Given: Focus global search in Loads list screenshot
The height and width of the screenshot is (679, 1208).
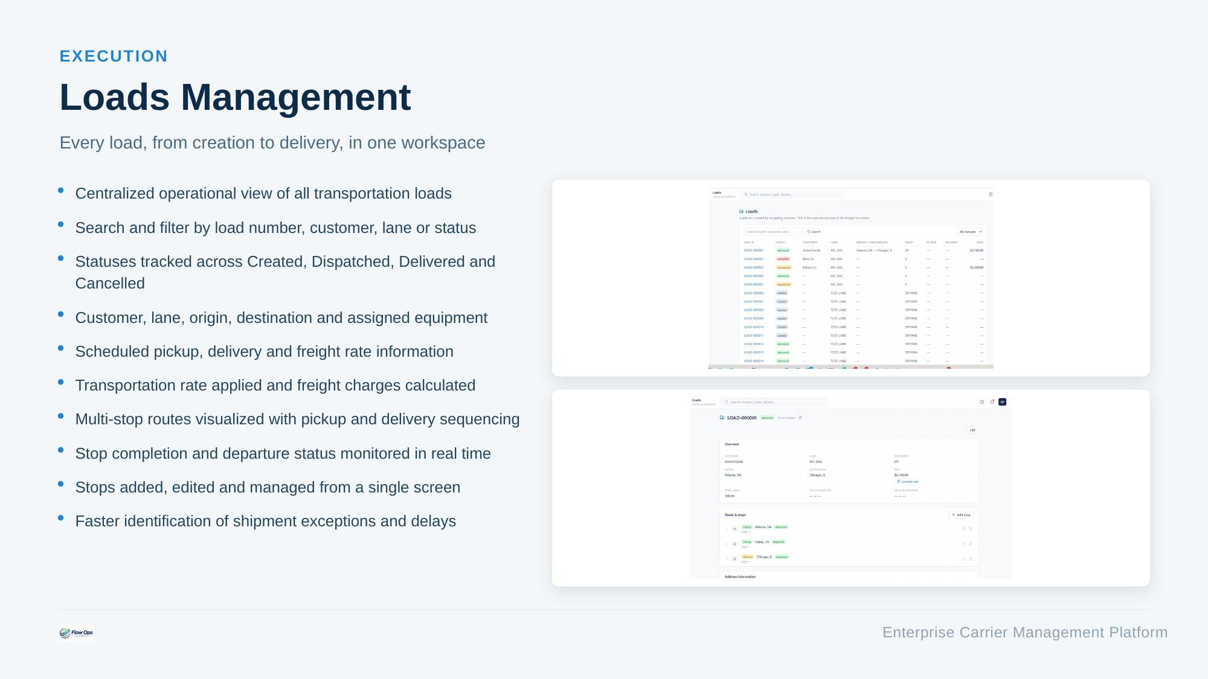Looking at the screenshot, I should coord(792,194).
